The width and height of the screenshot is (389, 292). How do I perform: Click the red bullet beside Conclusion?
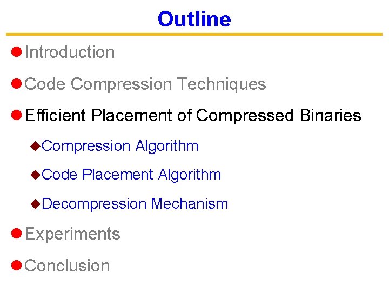click(16, 266)
